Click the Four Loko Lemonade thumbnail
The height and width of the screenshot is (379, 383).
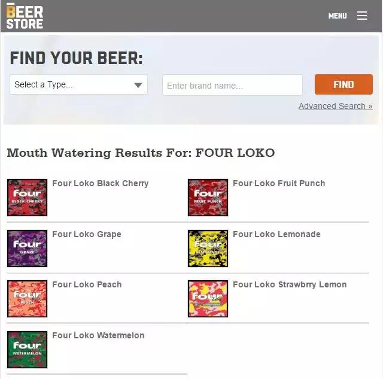pos(208,248)
